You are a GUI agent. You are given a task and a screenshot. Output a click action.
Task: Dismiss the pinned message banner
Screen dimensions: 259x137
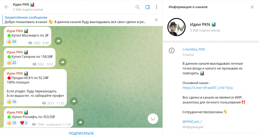(156, 20)
